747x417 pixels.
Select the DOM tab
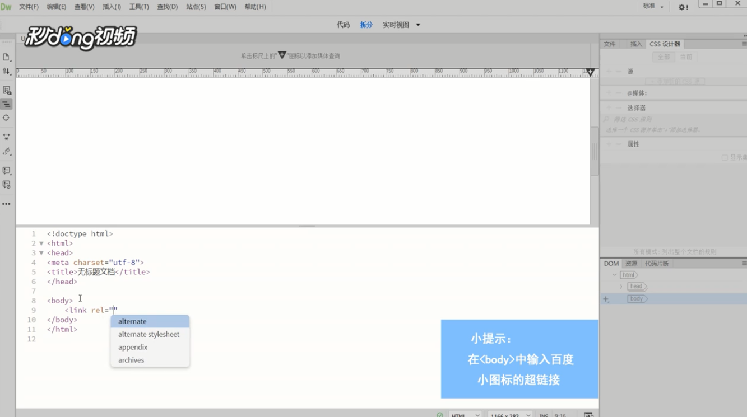pyautogui.click(x=611, y=264)
